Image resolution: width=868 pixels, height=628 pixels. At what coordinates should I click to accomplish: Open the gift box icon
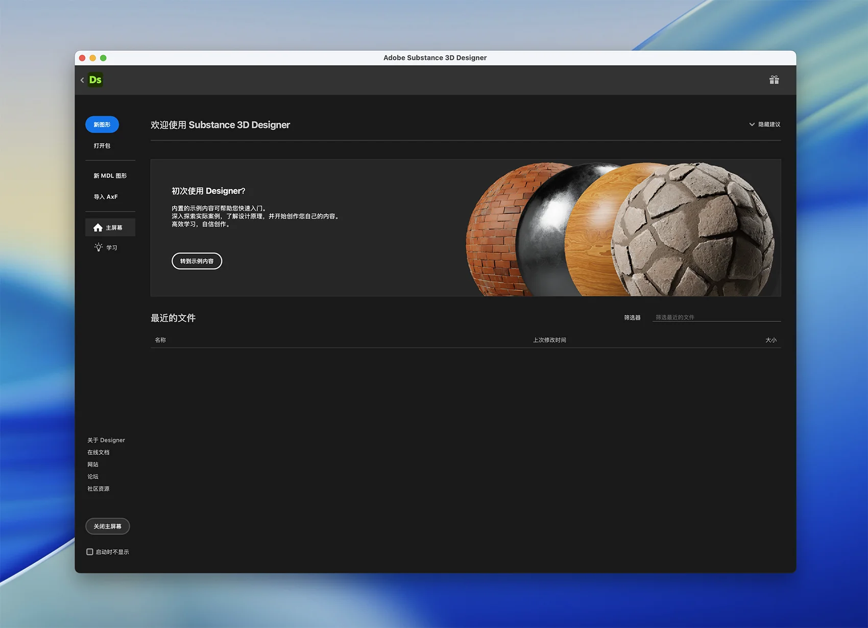pos(774,80)
